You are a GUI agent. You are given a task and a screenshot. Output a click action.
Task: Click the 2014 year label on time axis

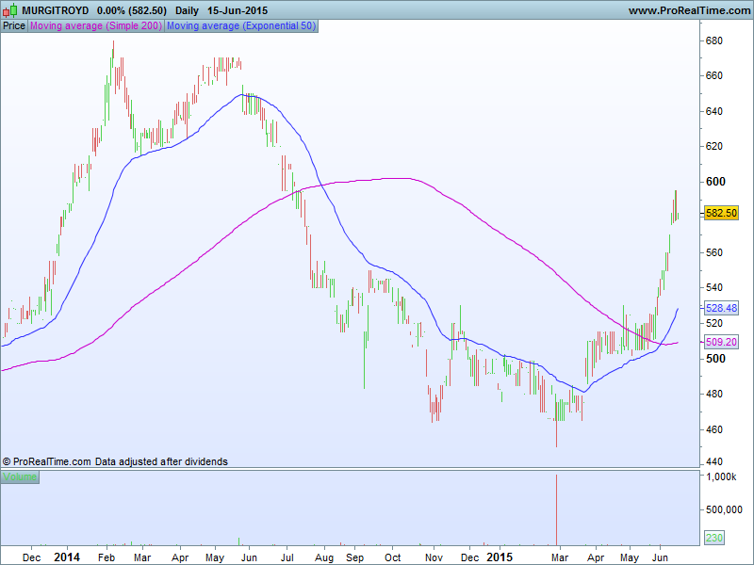point(67,557)
